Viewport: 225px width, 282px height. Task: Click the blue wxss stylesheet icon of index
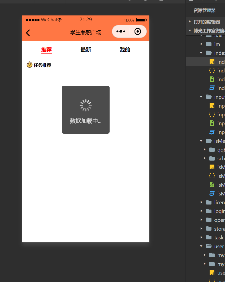click(212, 88)
